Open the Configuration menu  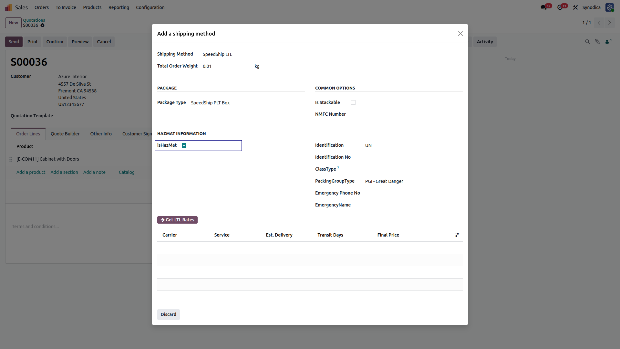pyautogui.click(x=150, y=7)
